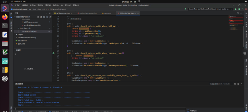Open the text editor in the dock

[x=5, y=34]
